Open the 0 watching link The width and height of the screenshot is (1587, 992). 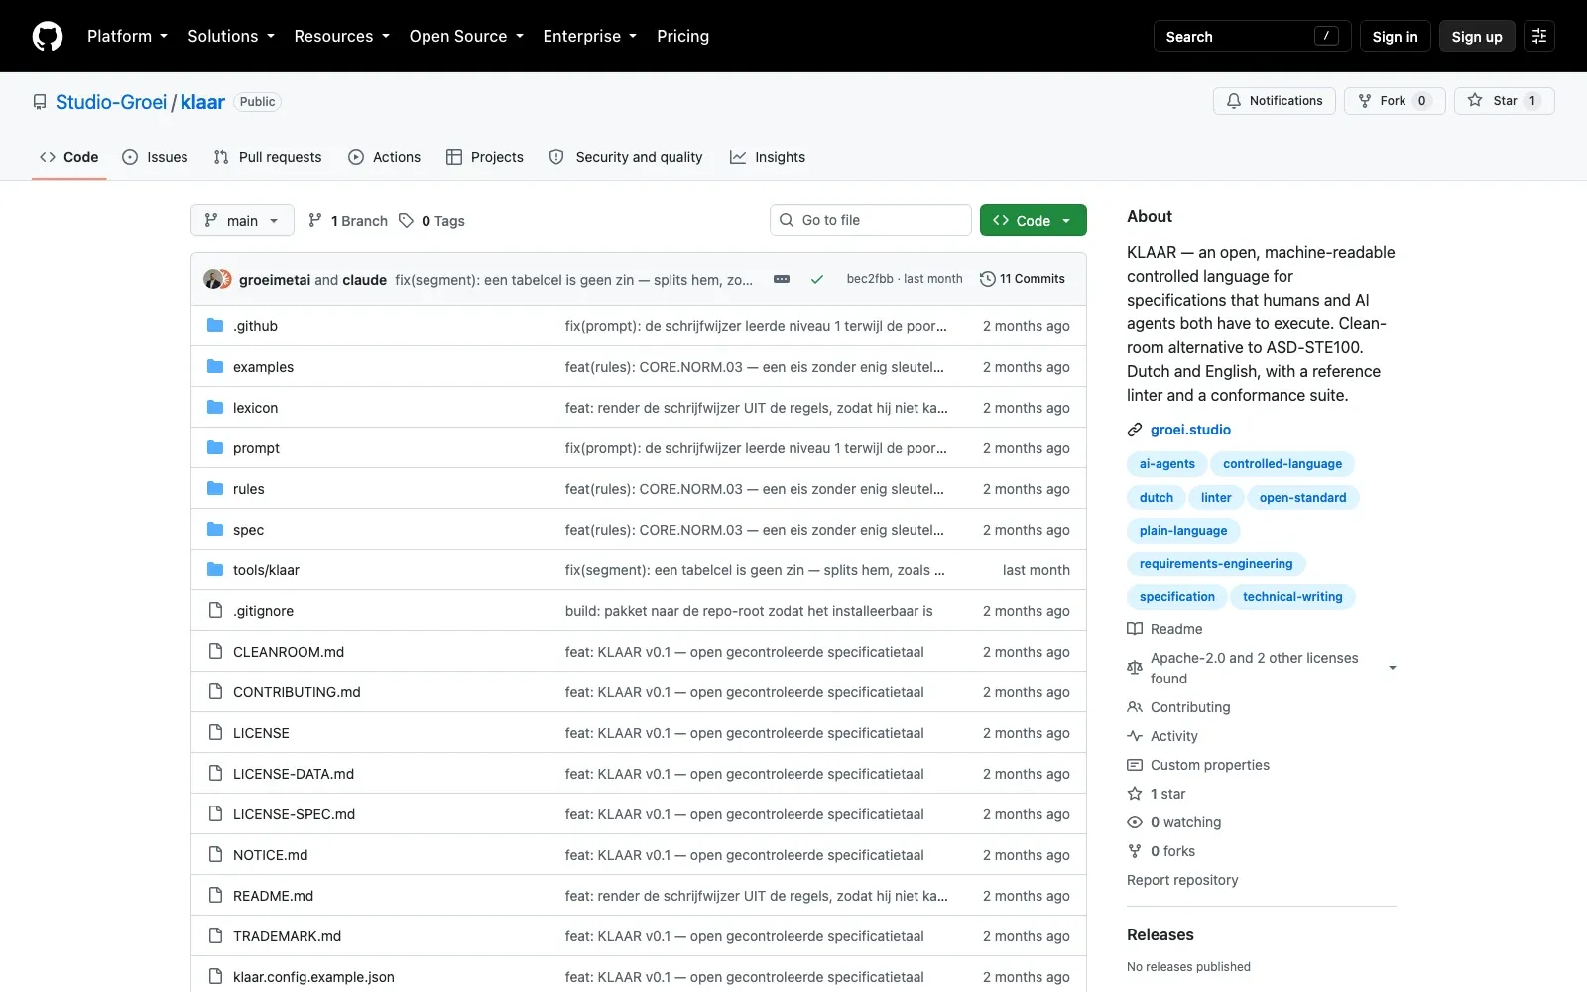1174,822
